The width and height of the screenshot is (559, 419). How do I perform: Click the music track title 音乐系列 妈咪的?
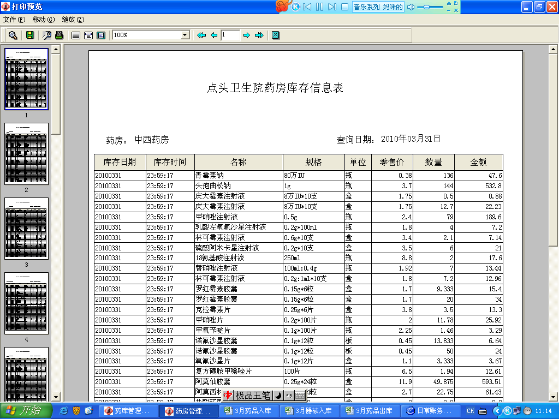click(378, 7)
